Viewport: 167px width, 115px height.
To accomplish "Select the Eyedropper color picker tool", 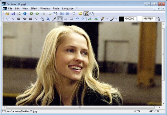I will [54, 19].
